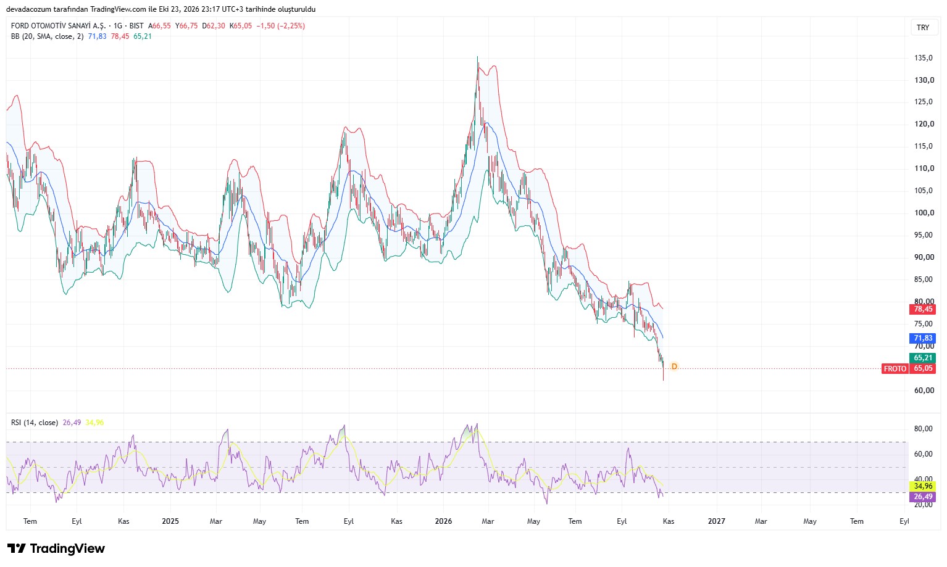This screenshot has width=947, height=567.
Task: Click the BIST exchange label
Action: click(136, 26)
